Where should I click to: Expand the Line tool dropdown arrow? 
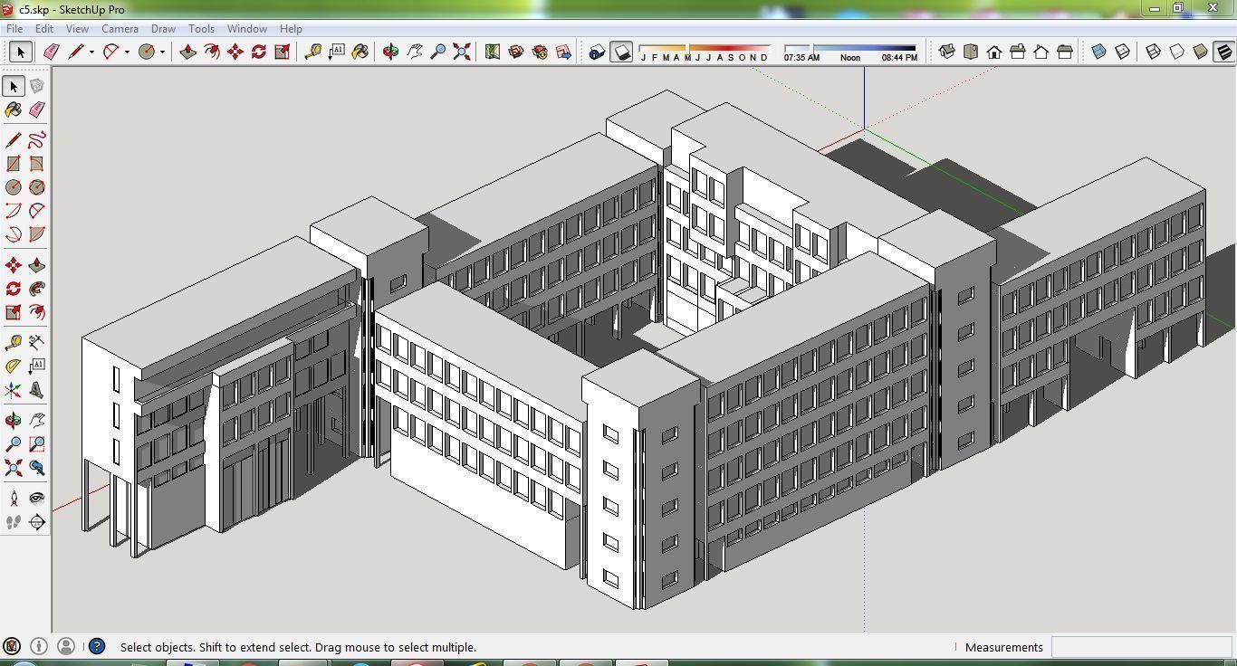(91, 52)
